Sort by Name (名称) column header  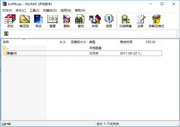24,42
